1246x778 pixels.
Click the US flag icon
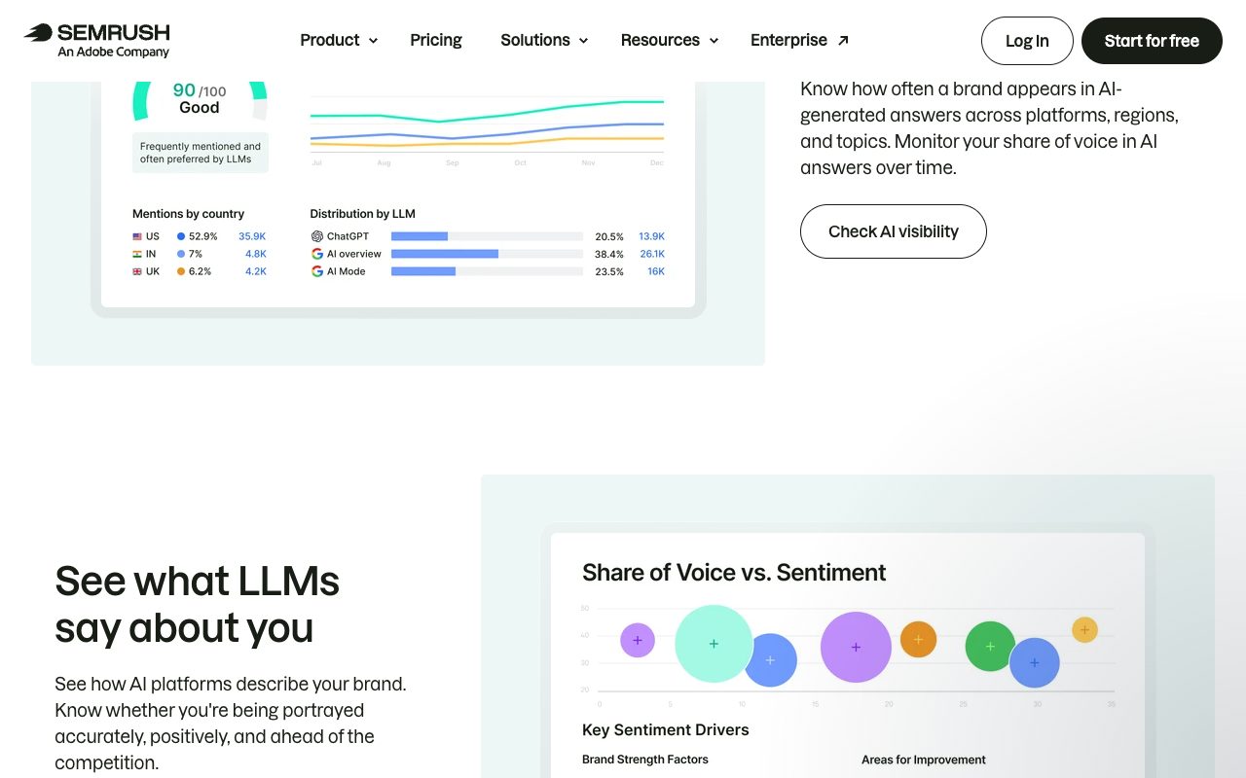coord(137,236)
